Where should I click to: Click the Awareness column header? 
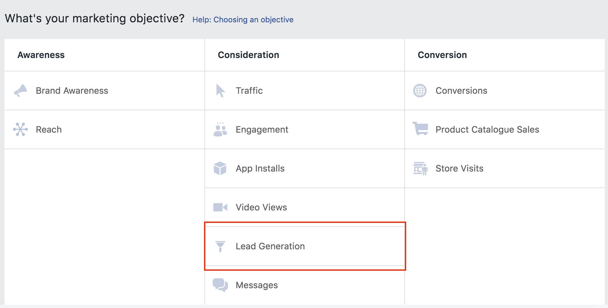pos(41,55)
